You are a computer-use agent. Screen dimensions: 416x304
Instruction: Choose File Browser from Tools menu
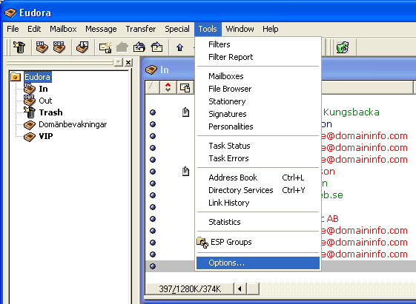[258, 89]
